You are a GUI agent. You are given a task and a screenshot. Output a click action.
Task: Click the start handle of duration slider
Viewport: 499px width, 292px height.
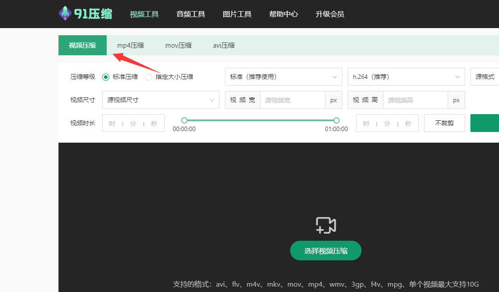click(184, 120)
